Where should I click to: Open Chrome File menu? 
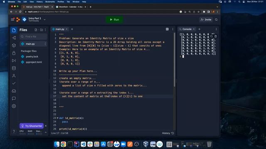tap(19, 2)
